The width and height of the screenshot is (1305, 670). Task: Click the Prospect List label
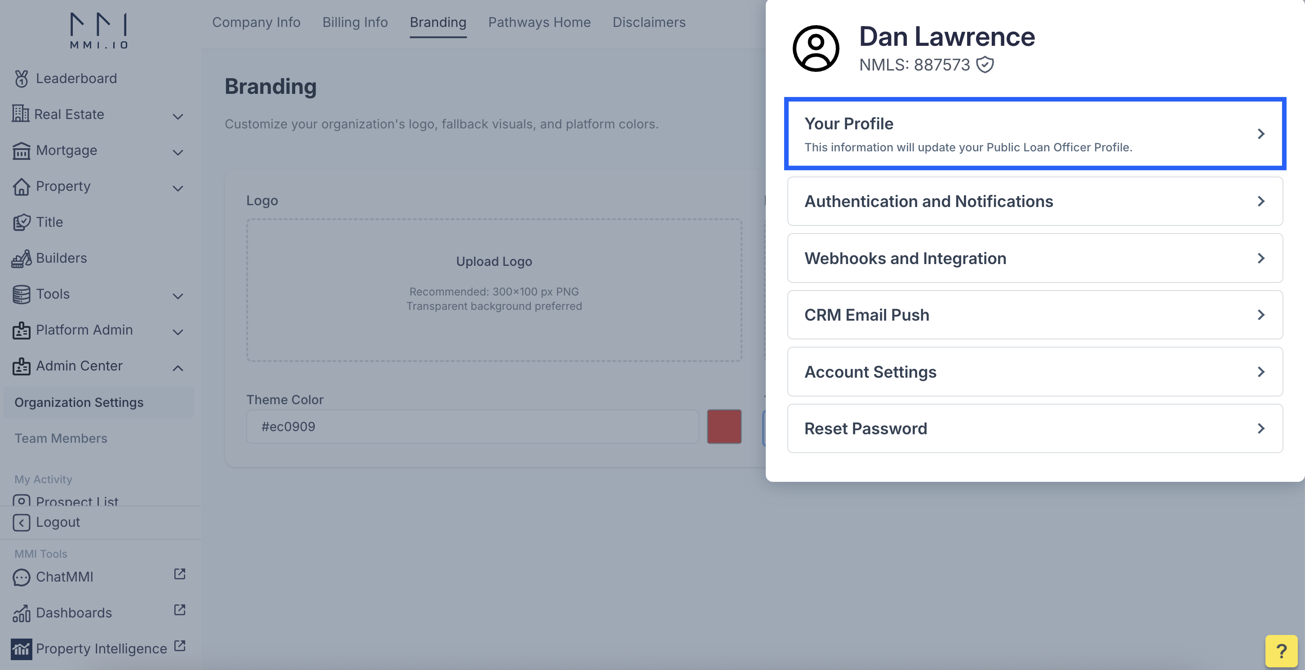[x=77, y=500]
